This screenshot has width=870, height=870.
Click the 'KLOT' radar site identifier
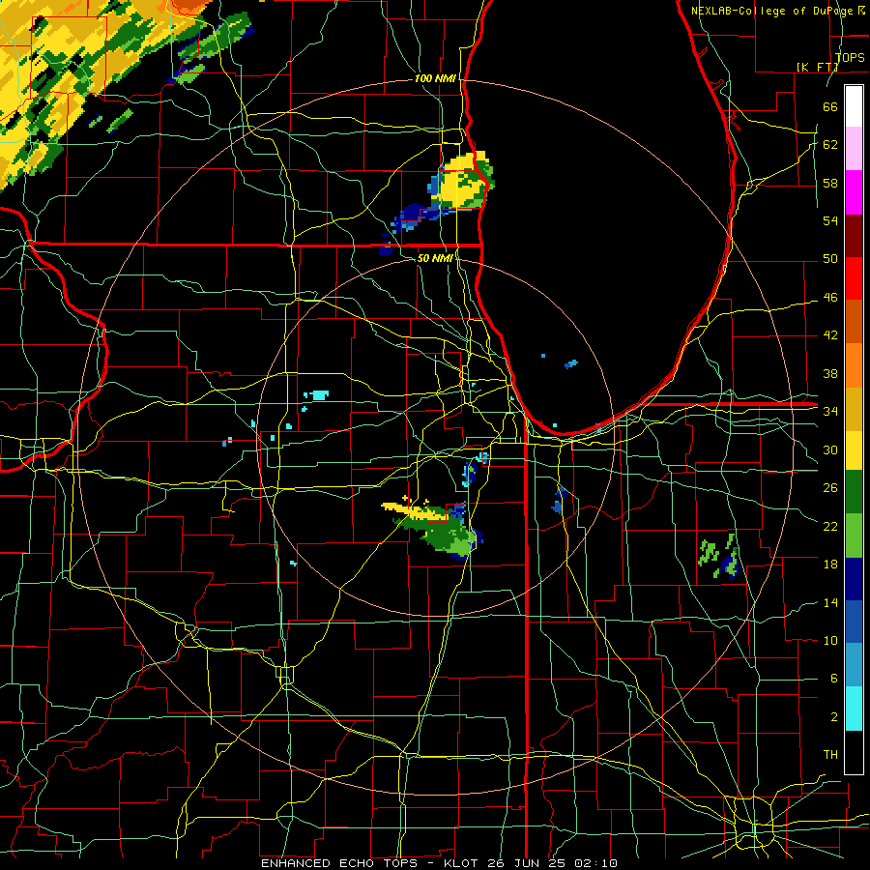pos(463,863)
